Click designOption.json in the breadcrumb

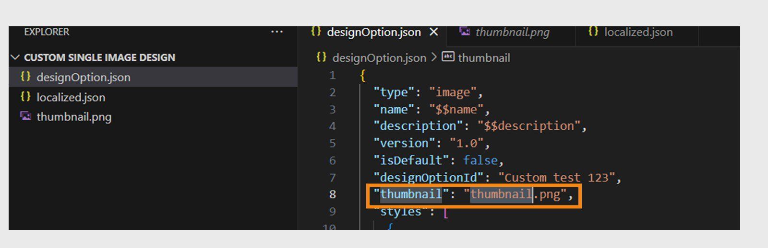pos(379,58)
